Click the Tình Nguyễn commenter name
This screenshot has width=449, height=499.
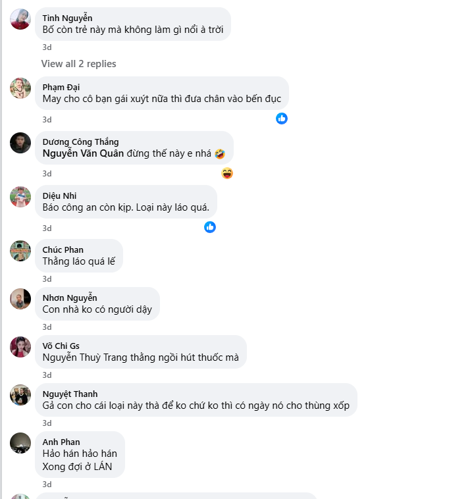point(67,18)
